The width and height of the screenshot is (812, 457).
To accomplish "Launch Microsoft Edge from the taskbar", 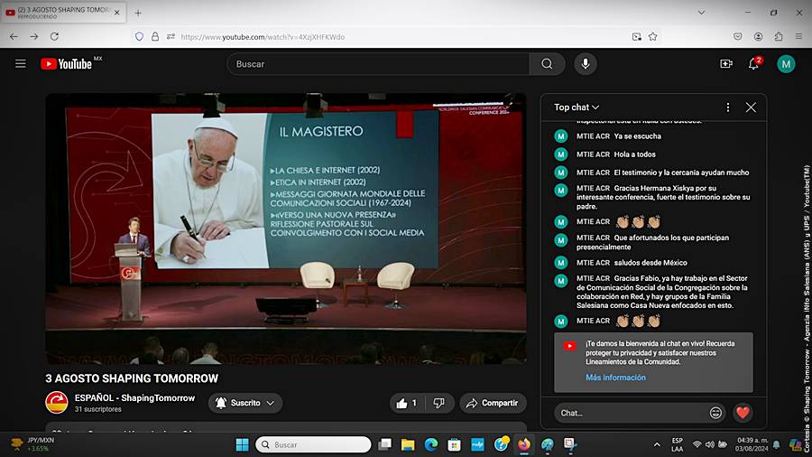I will pyautogui.click(x=431, y=444).
